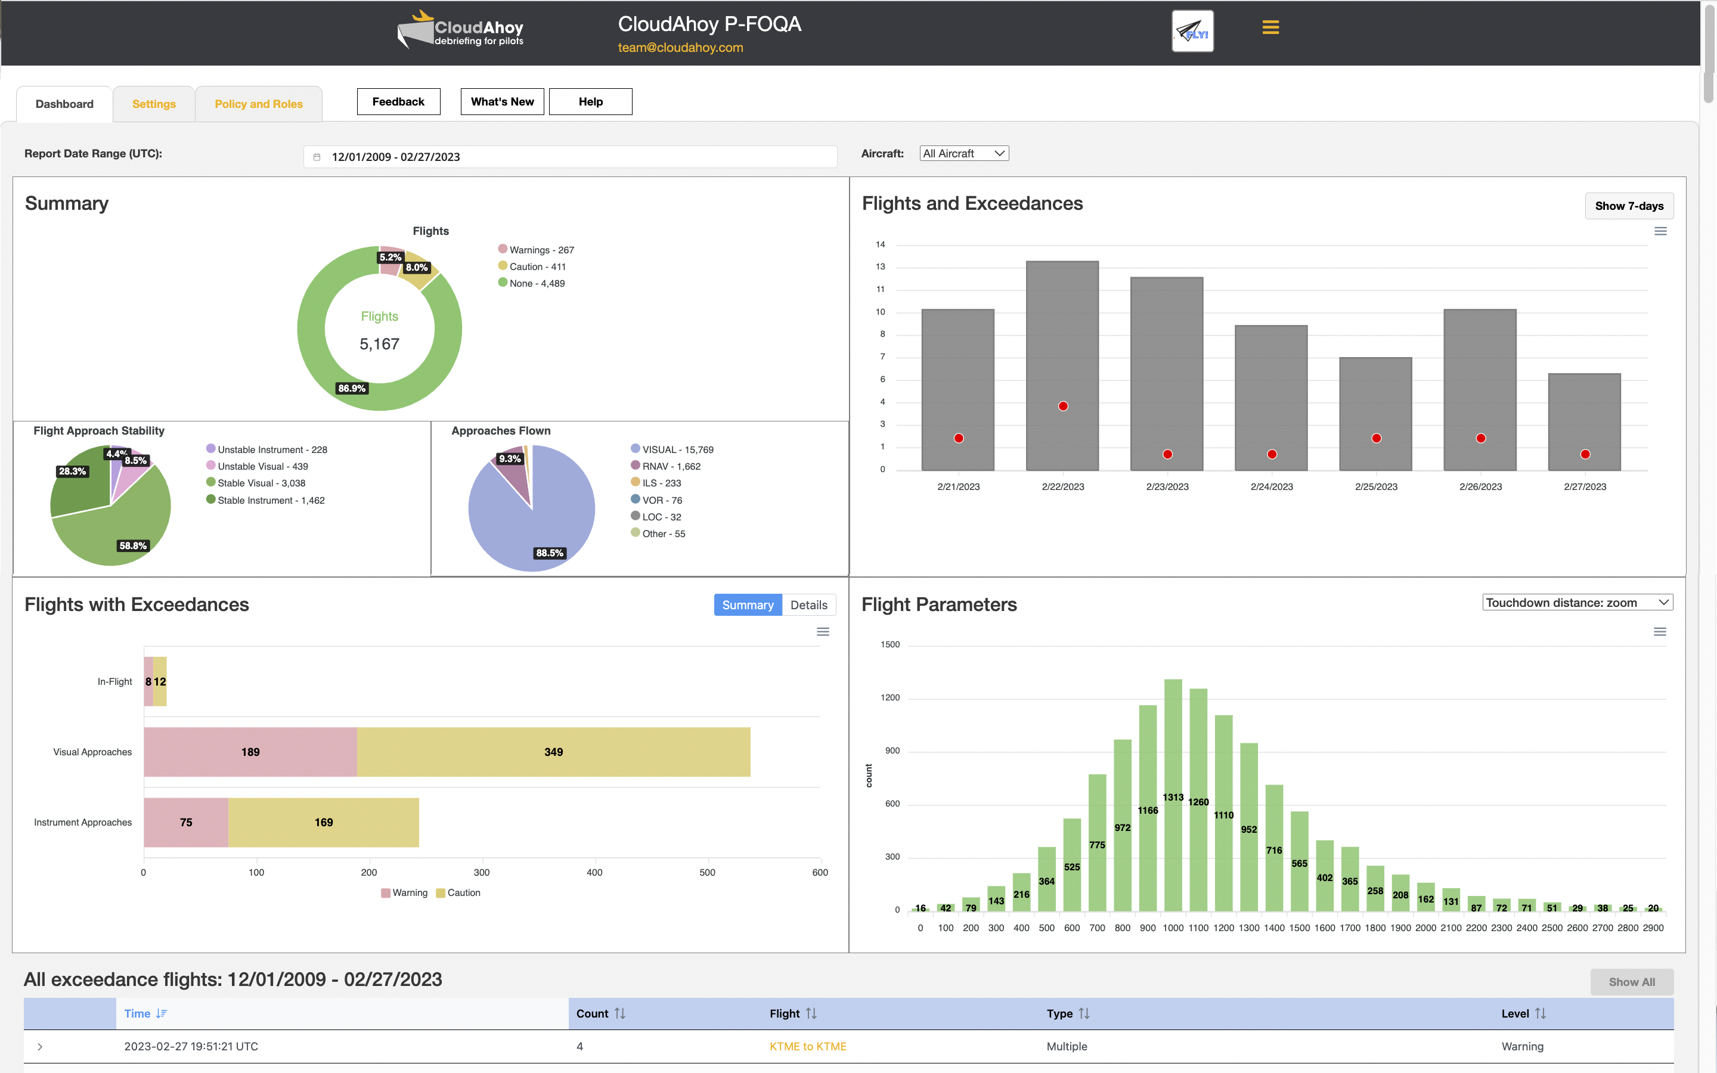Toggle Stable Visual - 3,038 legend entry
Viewport: 1717px width, 1073px height.
coord(255,483)
